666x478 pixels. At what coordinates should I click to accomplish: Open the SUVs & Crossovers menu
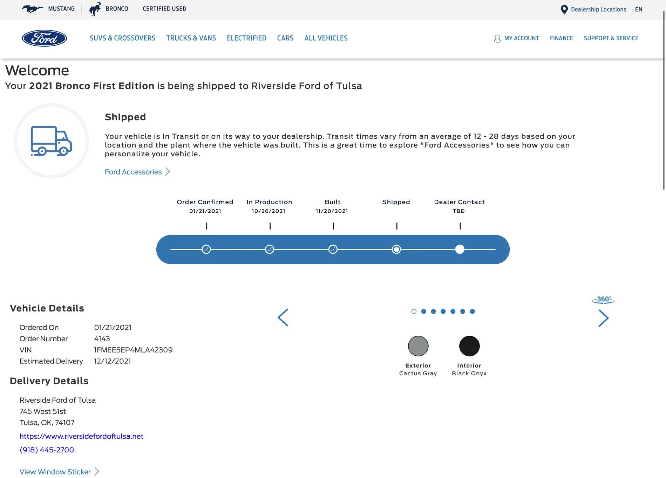[122, 38]
